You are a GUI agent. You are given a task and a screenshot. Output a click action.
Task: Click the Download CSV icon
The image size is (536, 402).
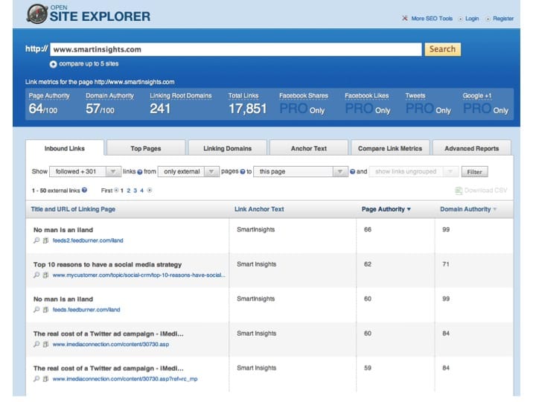(x=459, y=191)
